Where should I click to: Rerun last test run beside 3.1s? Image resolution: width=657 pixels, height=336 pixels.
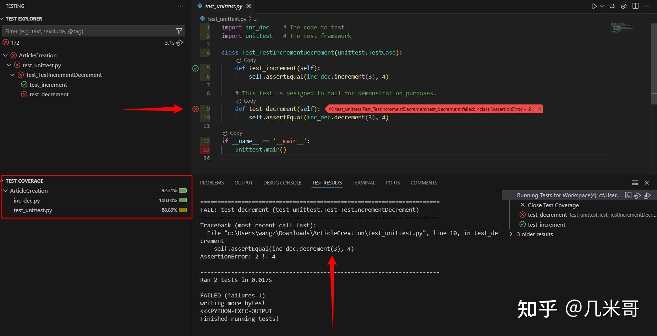pyautogui.click(x=180, y=42)
